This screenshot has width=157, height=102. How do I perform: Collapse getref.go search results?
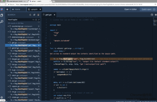pos(8,48)
